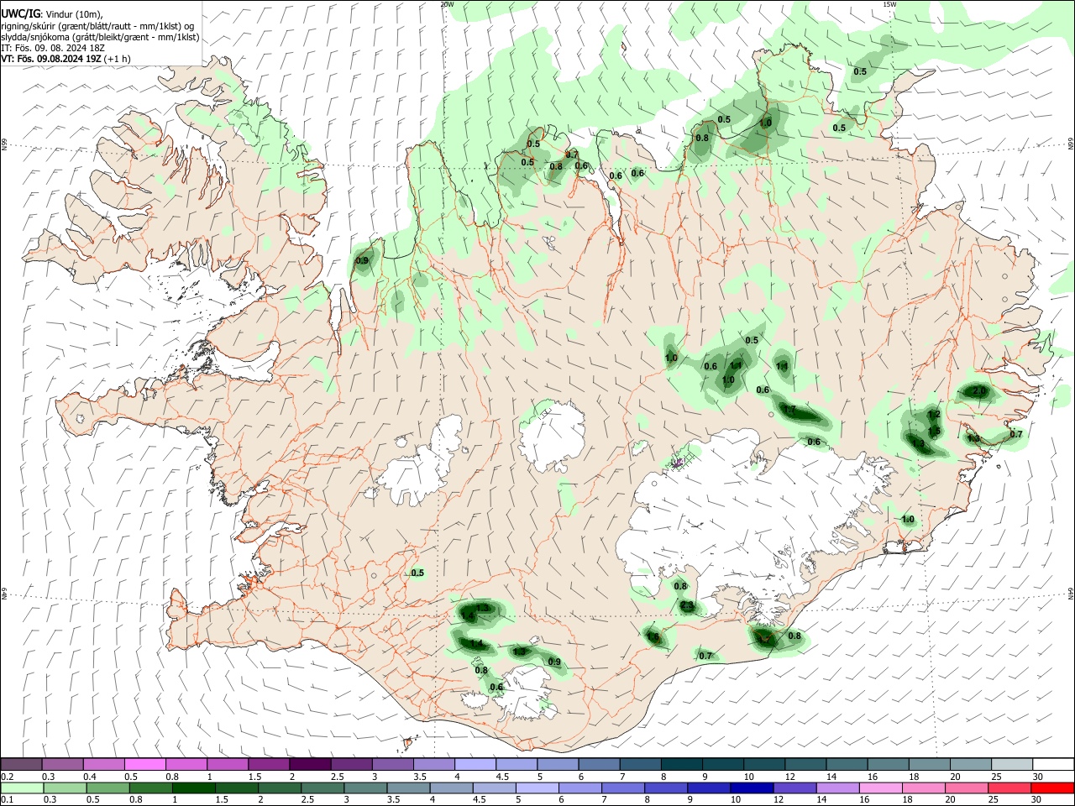
Task: Pick the upper scale swatch between 4 and 4.5
Action: click(x=475, y=764)
